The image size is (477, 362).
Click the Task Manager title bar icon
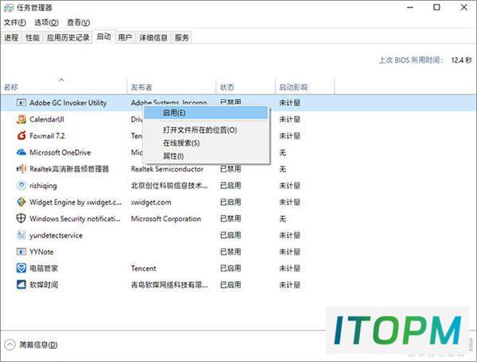tap(9, 8)
